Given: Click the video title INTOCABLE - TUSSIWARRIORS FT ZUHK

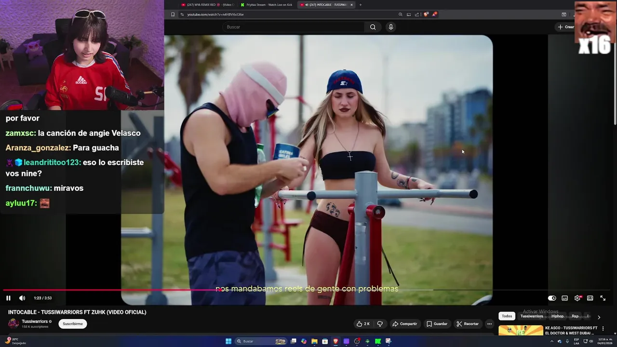Looking at the screenshot, I should (77, 312).
